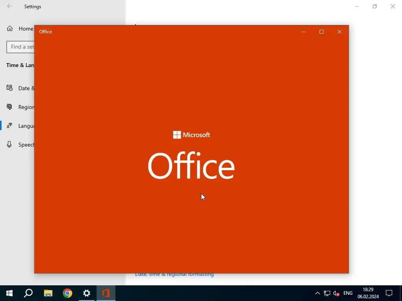Open Google Chrome from taskbar

[x=68, y=293]
